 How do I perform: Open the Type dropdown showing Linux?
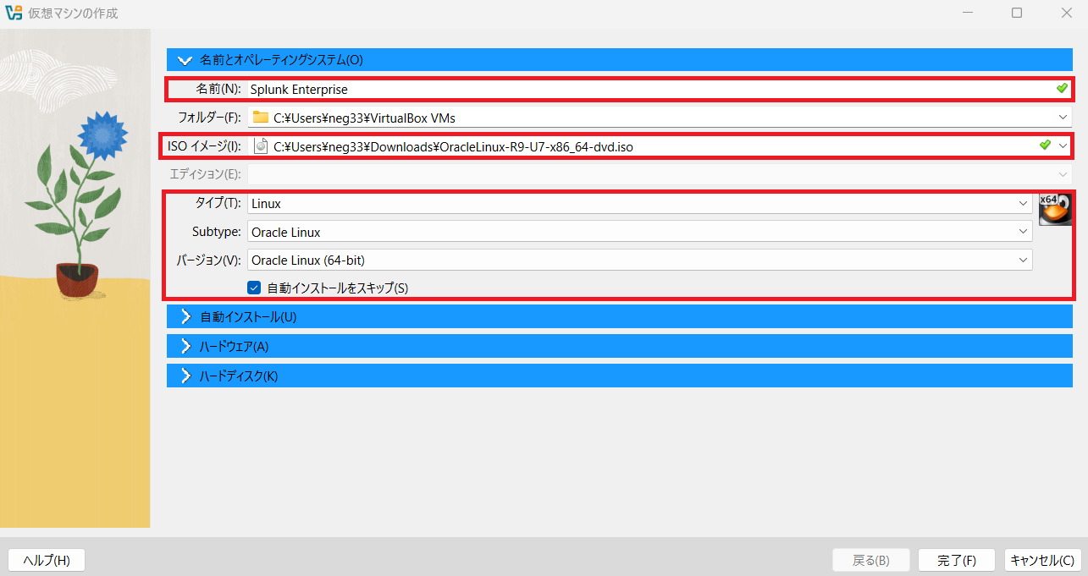(x=1023, y=203)
